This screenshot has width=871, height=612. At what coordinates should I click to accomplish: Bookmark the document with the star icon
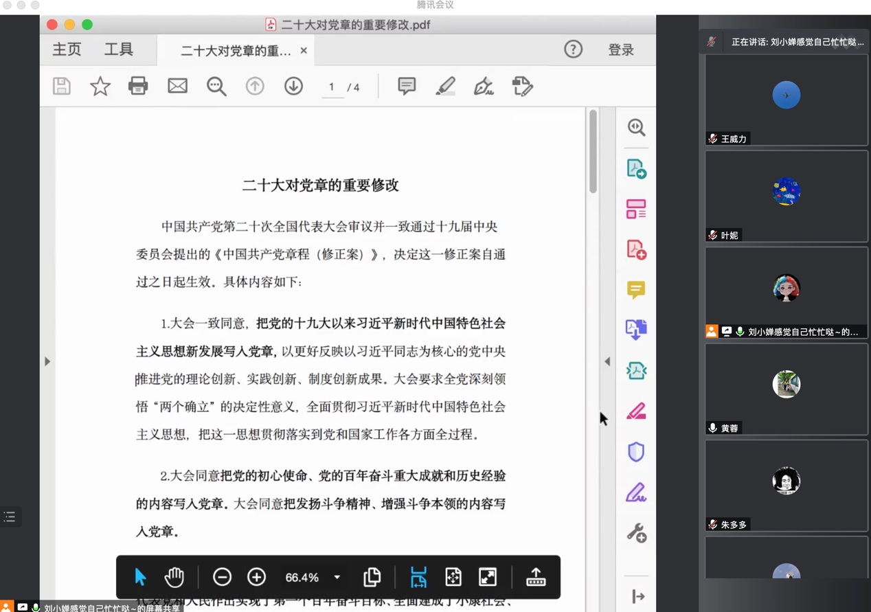point(100,86)
